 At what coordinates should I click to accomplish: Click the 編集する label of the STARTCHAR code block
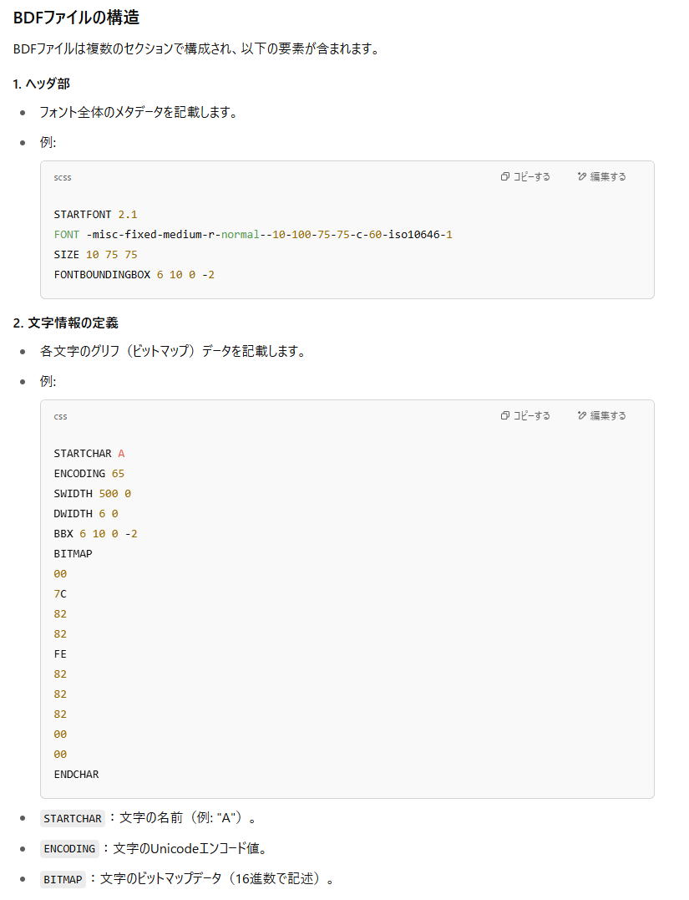click(x=608, y=415)
